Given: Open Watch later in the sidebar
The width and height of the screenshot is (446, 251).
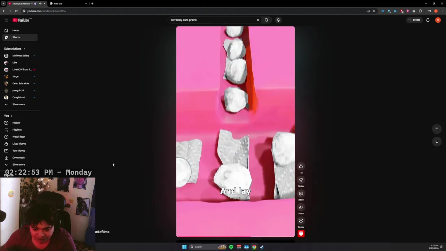Looking at the screenshot, I should tap(19, 137).
